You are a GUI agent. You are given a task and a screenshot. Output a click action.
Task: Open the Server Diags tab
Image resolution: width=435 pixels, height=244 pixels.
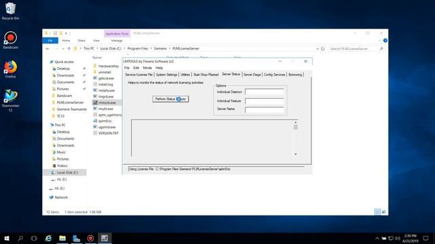click(x=252, y=75)
